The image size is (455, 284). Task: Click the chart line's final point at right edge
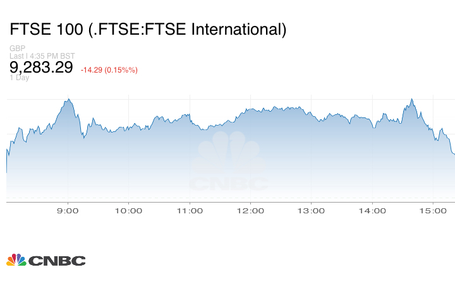[x=454, y=154]
